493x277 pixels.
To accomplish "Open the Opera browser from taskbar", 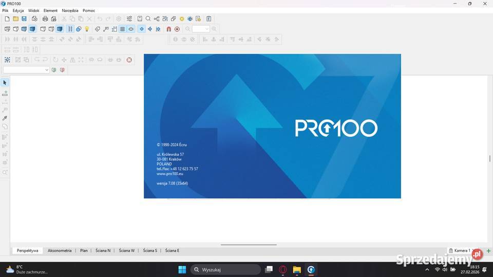I will click(282, 270).
